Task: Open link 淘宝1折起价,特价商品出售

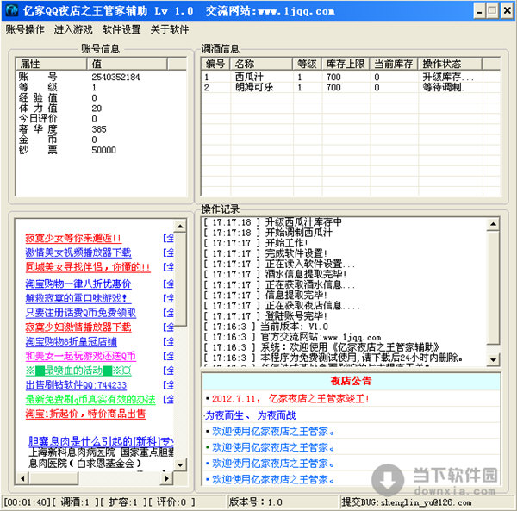Action: pos(85,414)
